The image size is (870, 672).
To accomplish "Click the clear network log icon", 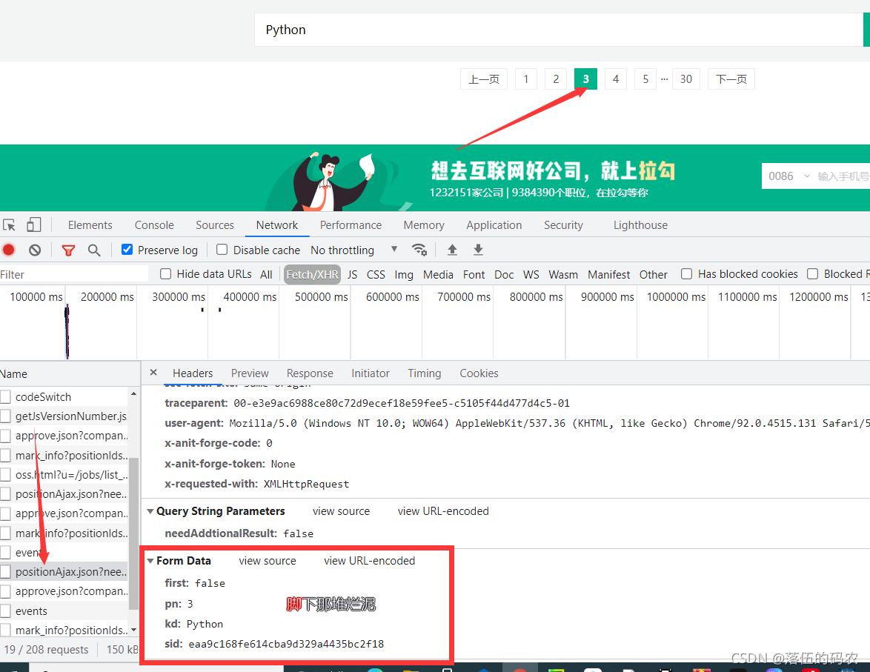I will tap(34, 250).
